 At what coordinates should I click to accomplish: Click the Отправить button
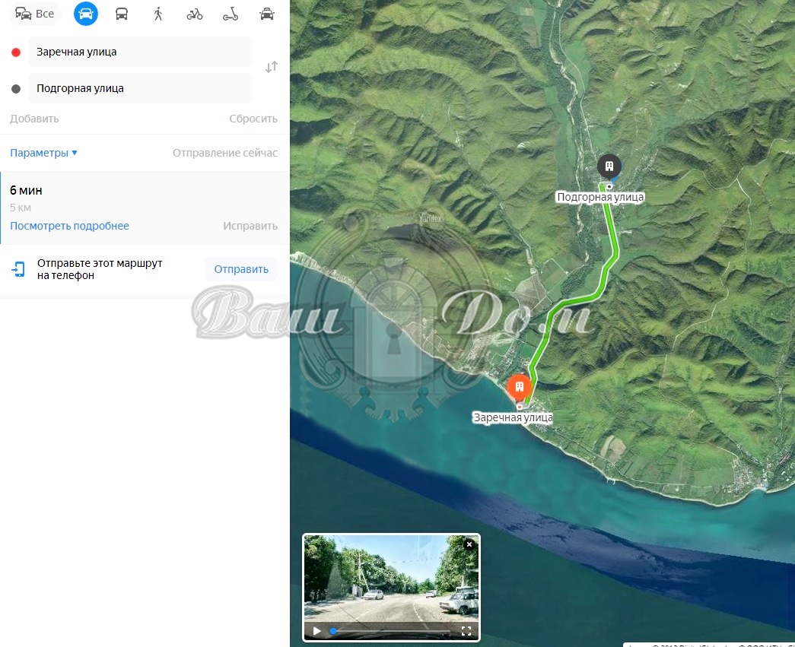[x=241, y=269]
